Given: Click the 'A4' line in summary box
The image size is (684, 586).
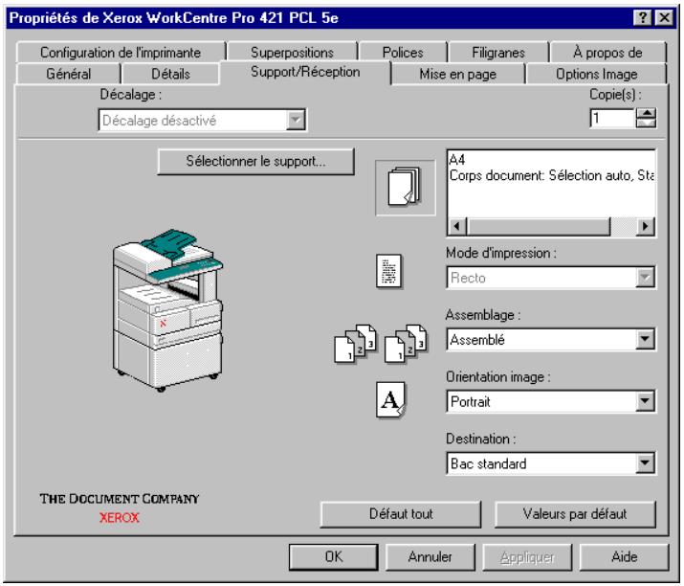Looking at the screenshot, I should coord(457,159).
